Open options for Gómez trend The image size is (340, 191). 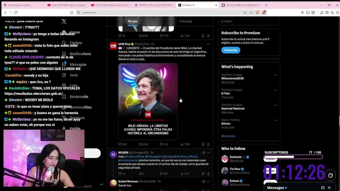coord(275,120)
